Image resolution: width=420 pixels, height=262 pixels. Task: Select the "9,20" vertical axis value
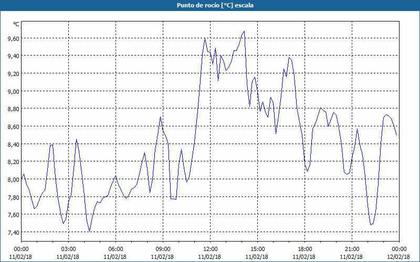pyautogui.click(x=14, y=73)
